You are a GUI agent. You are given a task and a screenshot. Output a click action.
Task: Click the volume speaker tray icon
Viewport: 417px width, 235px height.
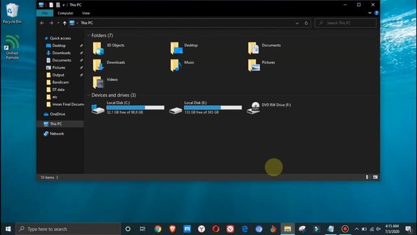379,229
